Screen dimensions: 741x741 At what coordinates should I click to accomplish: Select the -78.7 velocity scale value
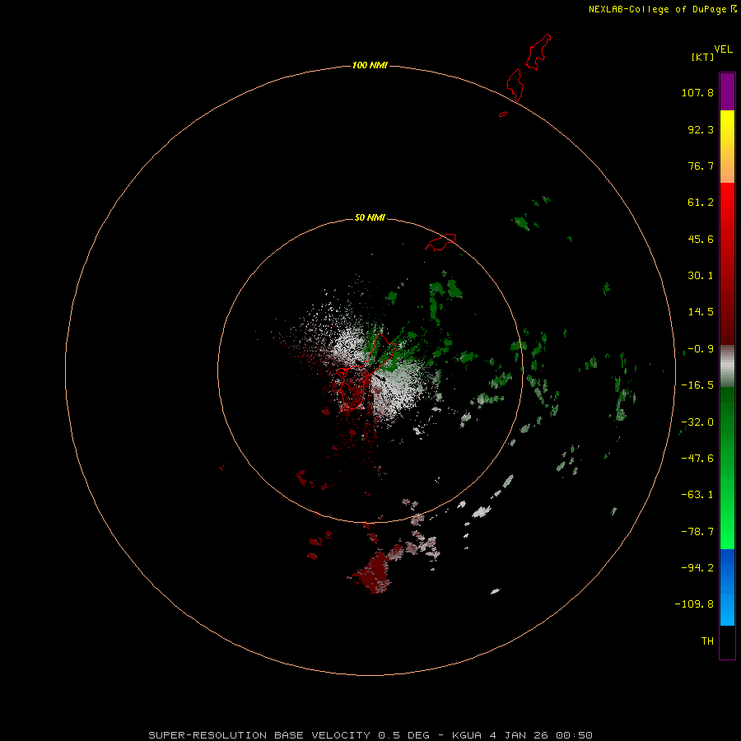(x=697, y=532)
